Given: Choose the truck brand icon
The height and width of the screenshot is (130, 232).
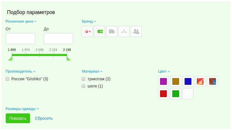Looking at the screenshot, I should pos(112,31).
